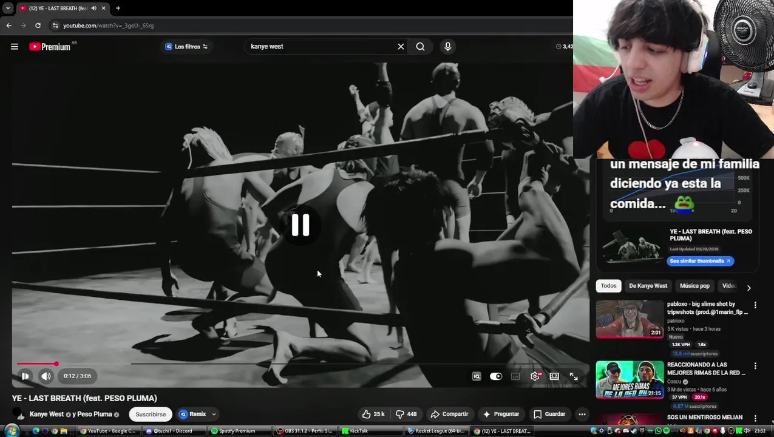This screenshot has height=437, width=774.
Task: Enter fullscreen mode
Action: 574,376
